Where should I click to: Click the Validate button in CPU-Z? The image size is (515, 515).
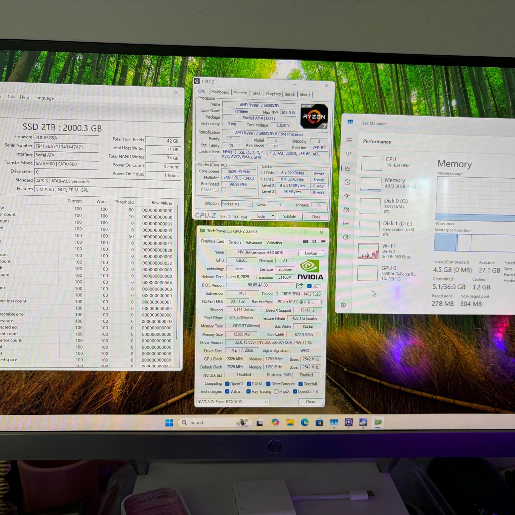pos(289,217)
